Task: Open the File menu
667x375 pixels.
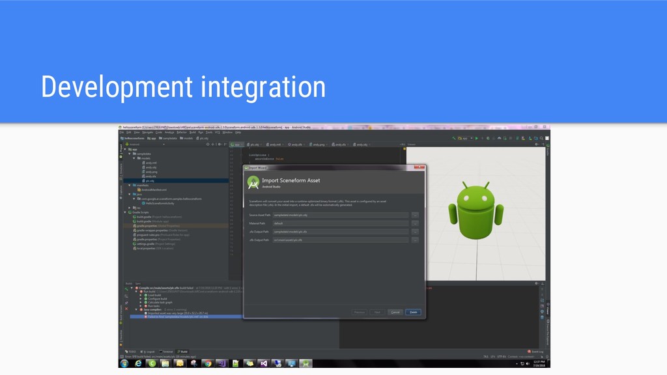Action: click(x=122, y=132)
